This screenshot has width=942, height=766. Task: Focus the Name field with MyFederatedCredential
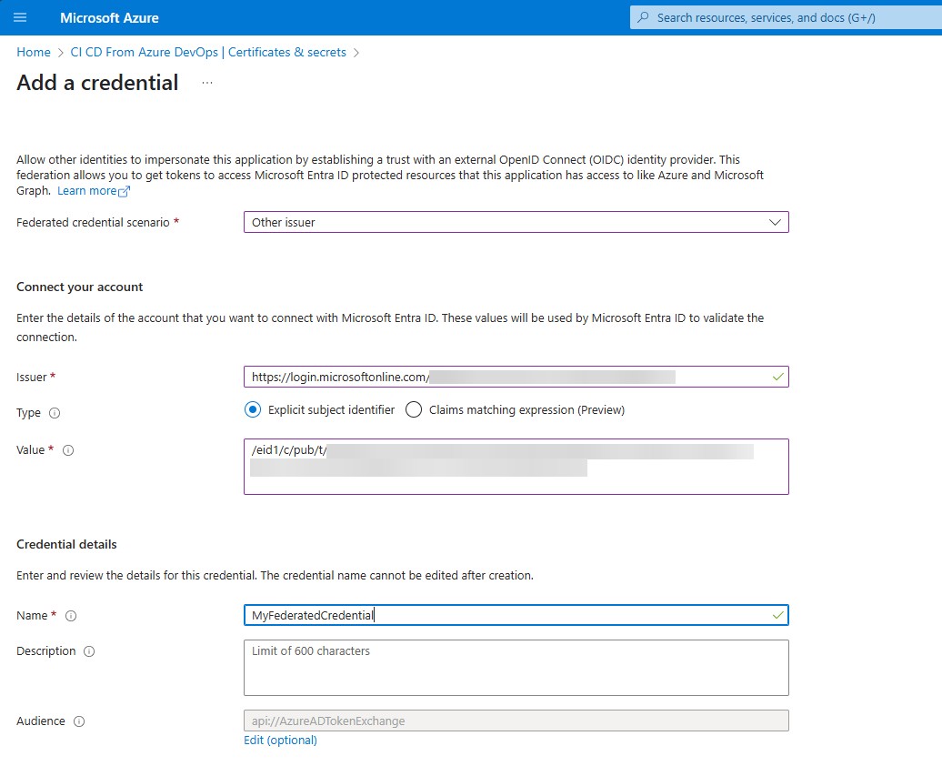pos(516,615)
